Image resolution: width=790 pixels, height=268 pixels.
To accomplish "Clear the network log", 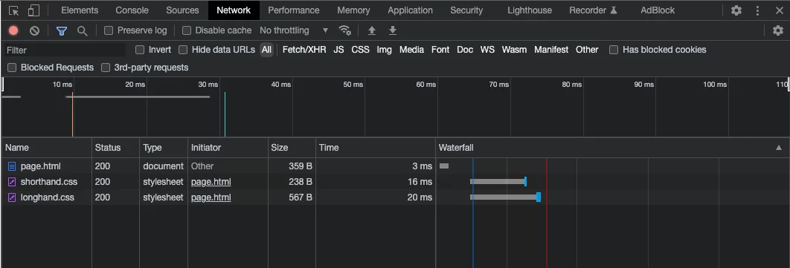I will 34,30.
